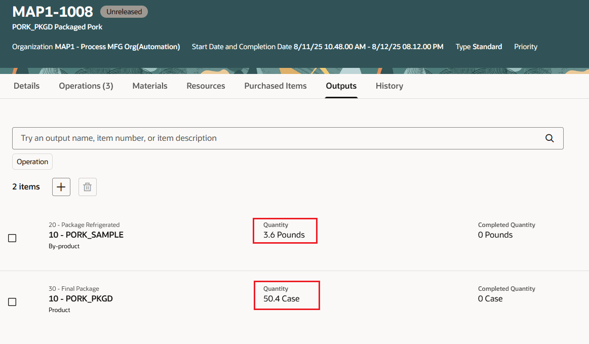589x344 pixels.
Task: Open the Operations (3) tab
Action: pos(86,86)
